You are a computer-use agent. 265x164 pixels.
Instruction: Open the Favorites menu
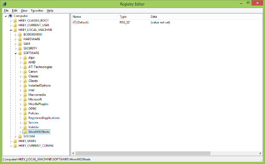pyautogui.click(x=37, y=11)
